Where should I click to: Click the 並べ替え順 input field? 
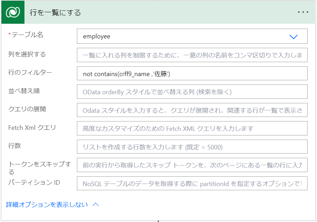(192, 92)
